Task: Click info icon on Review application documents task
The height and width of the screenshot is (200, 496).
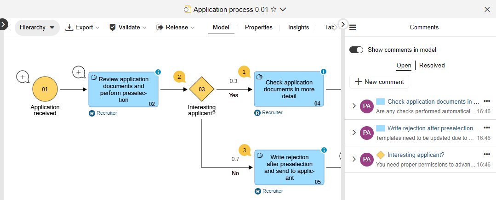Action: tap(158, 72)
